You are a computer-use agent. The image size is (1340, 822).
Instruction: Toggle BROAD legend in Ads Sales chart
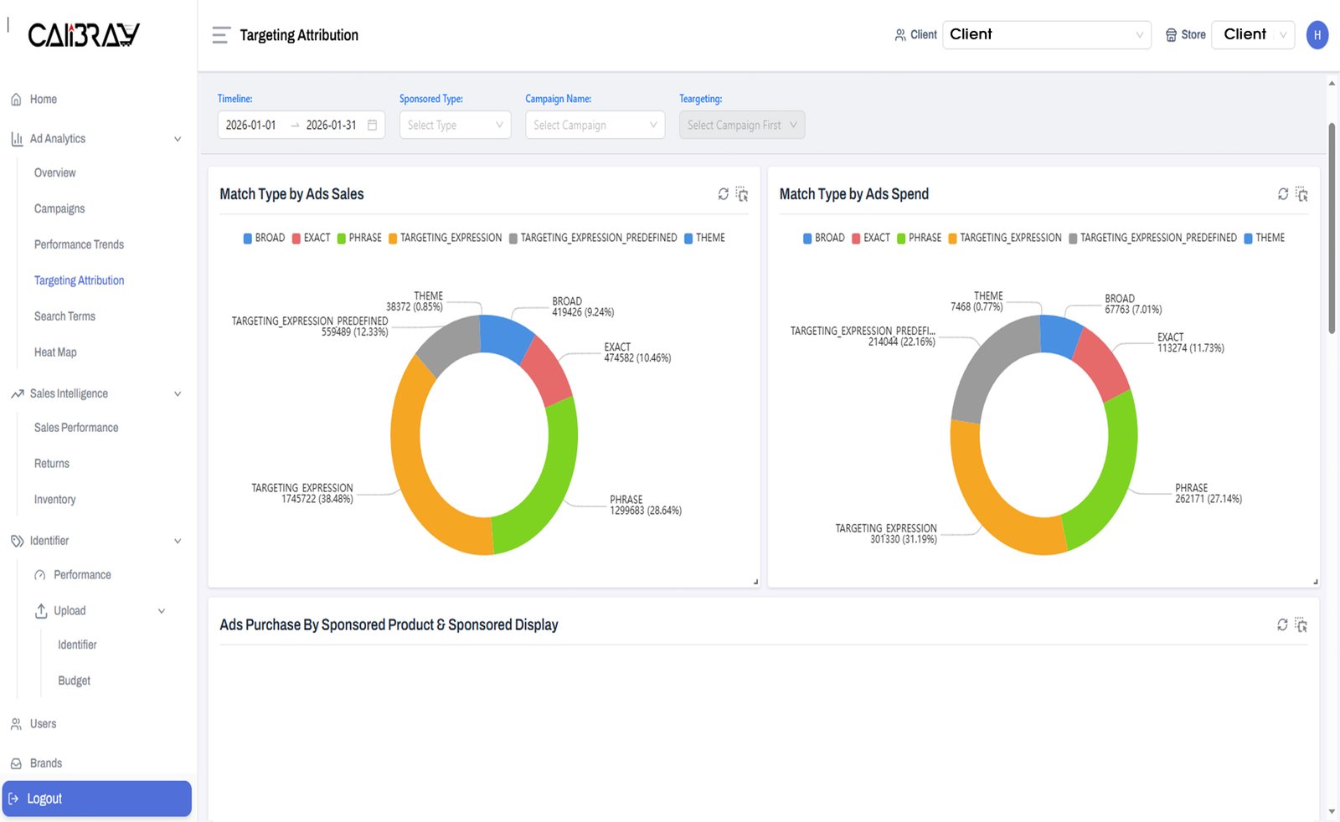click(x=264, y=239)
